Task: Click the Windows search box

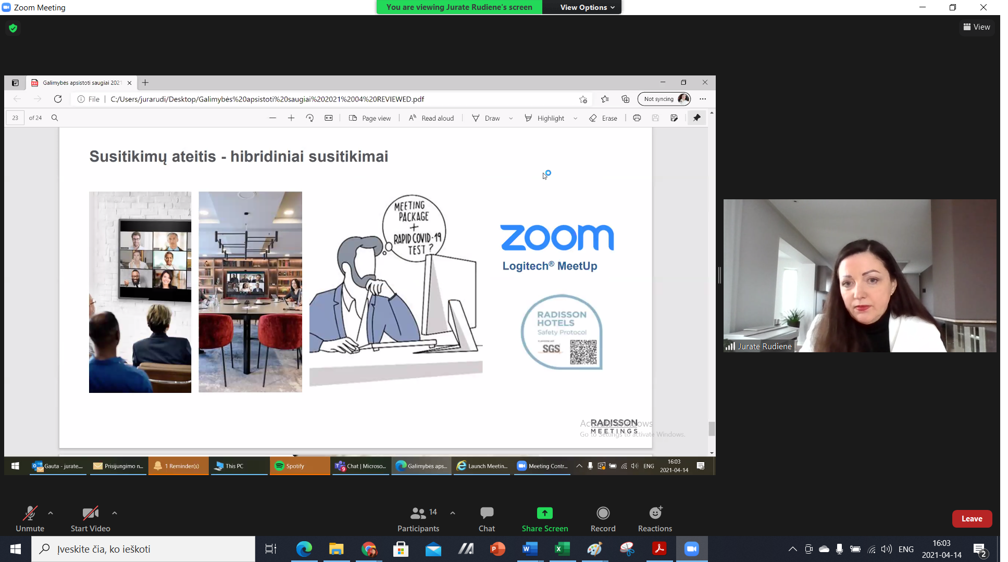Action: pyautogui.click(x=143, y=549)
